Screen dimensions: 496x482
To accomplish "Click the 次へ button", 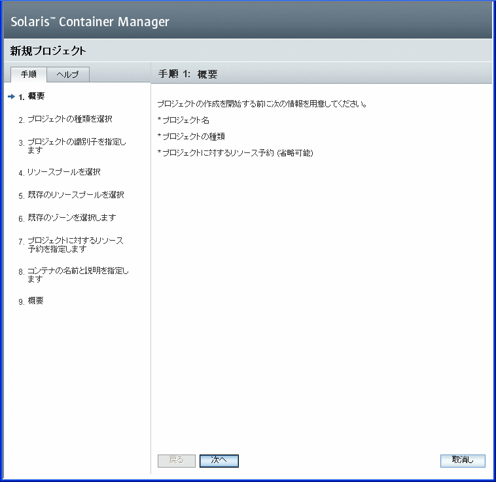I will tap(219, 460).
